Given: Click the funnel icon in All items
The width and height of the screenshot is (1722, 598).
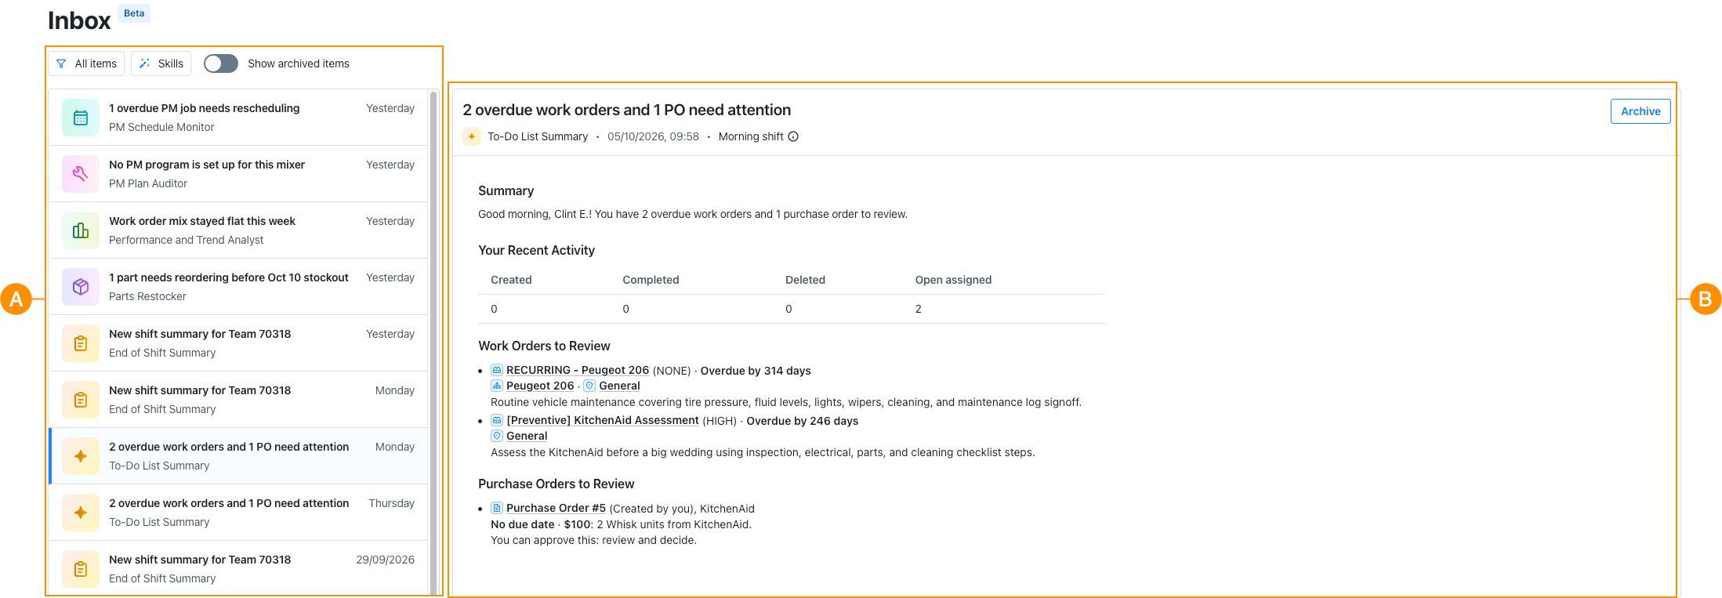Looking at the screenshot, I should tap(61, 63).
